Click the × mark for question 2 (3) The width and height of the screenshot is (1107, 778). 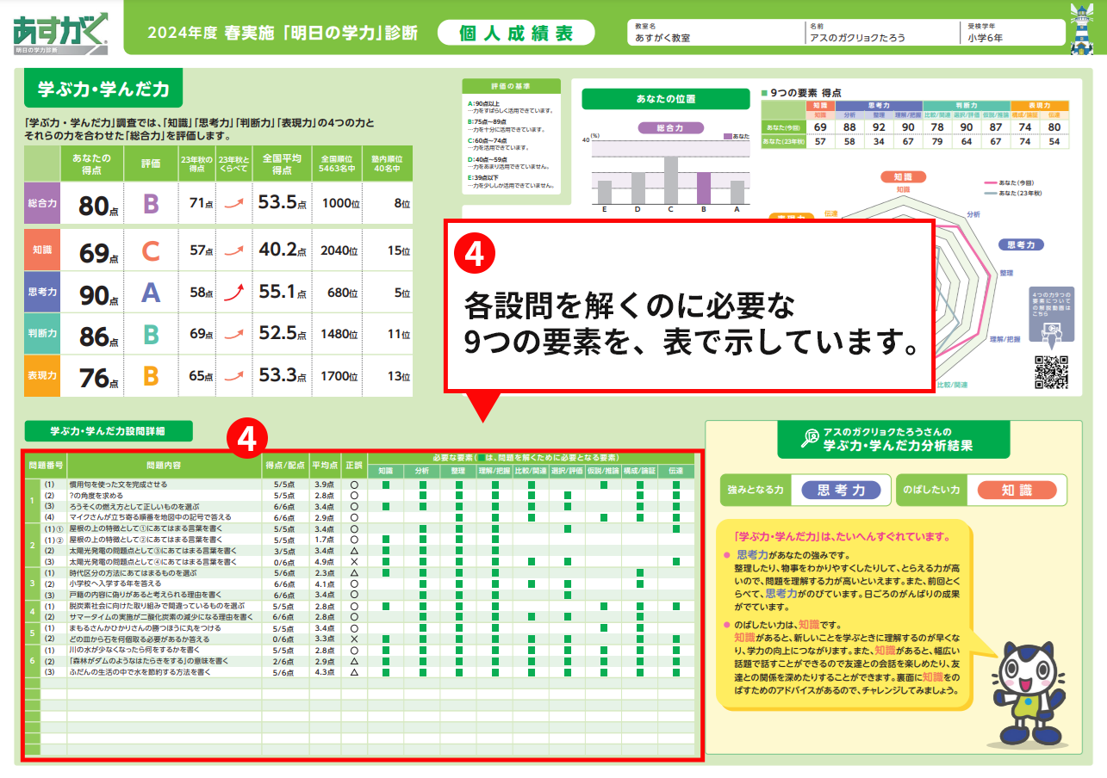(x=353, y=561)
